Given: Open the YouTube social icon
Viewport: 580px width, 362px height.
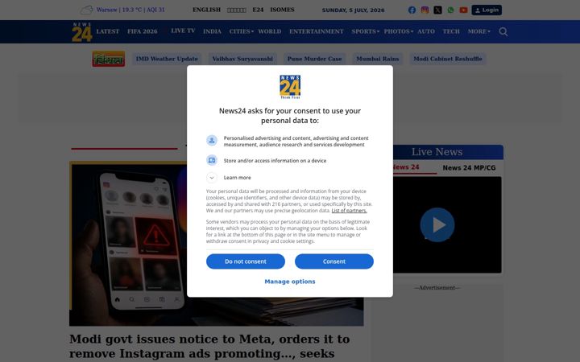Looking at the screenshot, I should pos(463,10).
